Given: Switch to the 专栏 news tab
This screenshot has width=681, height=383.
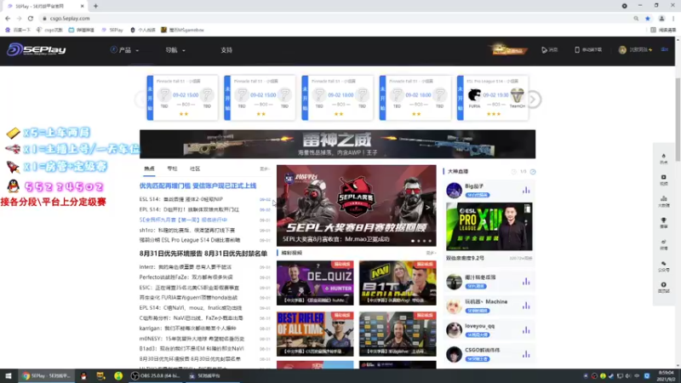Looking at the screenshot, I should [172, 169].
